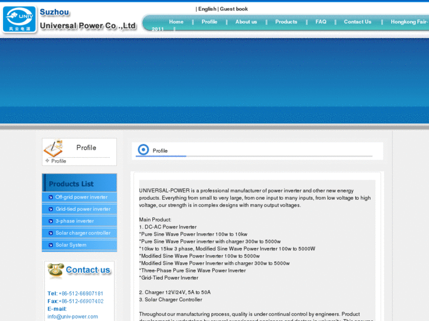Open Grid-tied power inverter product category
The image size is (429, 321).
(x=83, y=209)
